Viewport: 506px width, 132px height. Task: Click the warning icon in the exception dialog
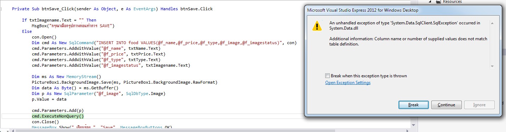coord(317,26)
